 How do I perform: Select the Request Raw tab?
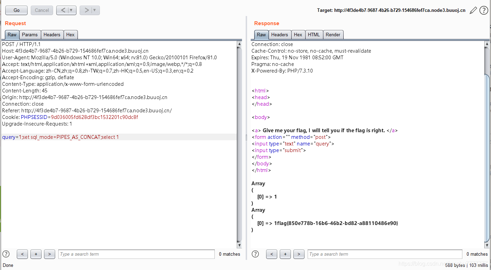12,35
